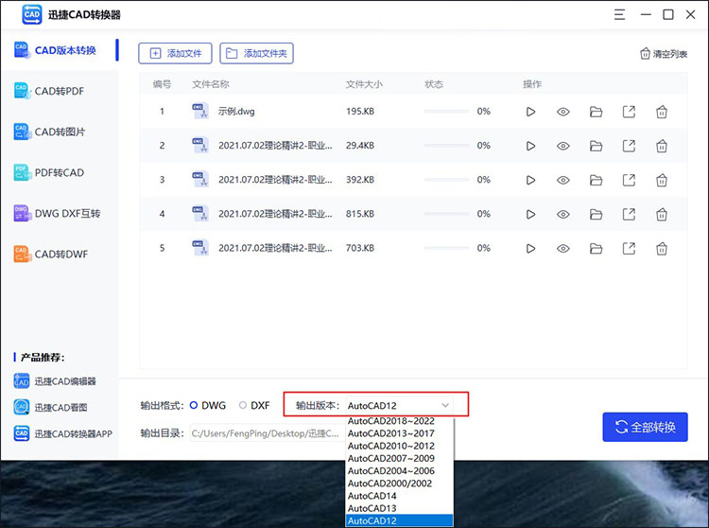The image size is (709, 528).
Task: Choose AutoCAD2004~2006 from version list
Action: pyautogui.click(x=399, y=471)
